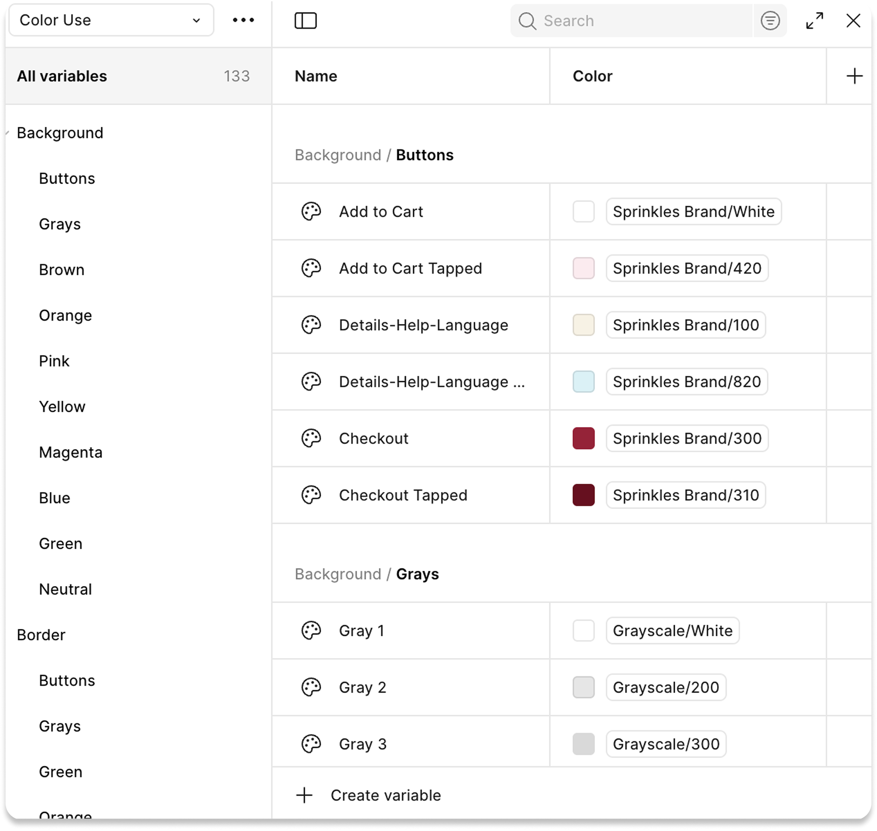
Task: Click the cream swatch for Details-Help-Language
Action: [x=583, y=325]
